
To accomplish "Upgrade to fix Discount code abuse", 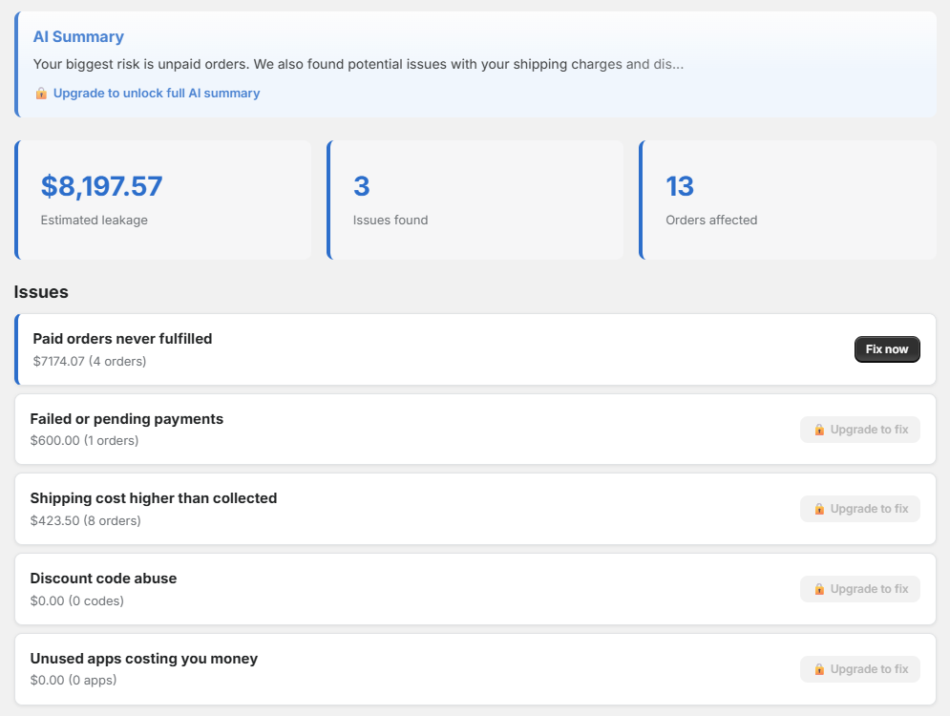I will (x=859, y=589).
